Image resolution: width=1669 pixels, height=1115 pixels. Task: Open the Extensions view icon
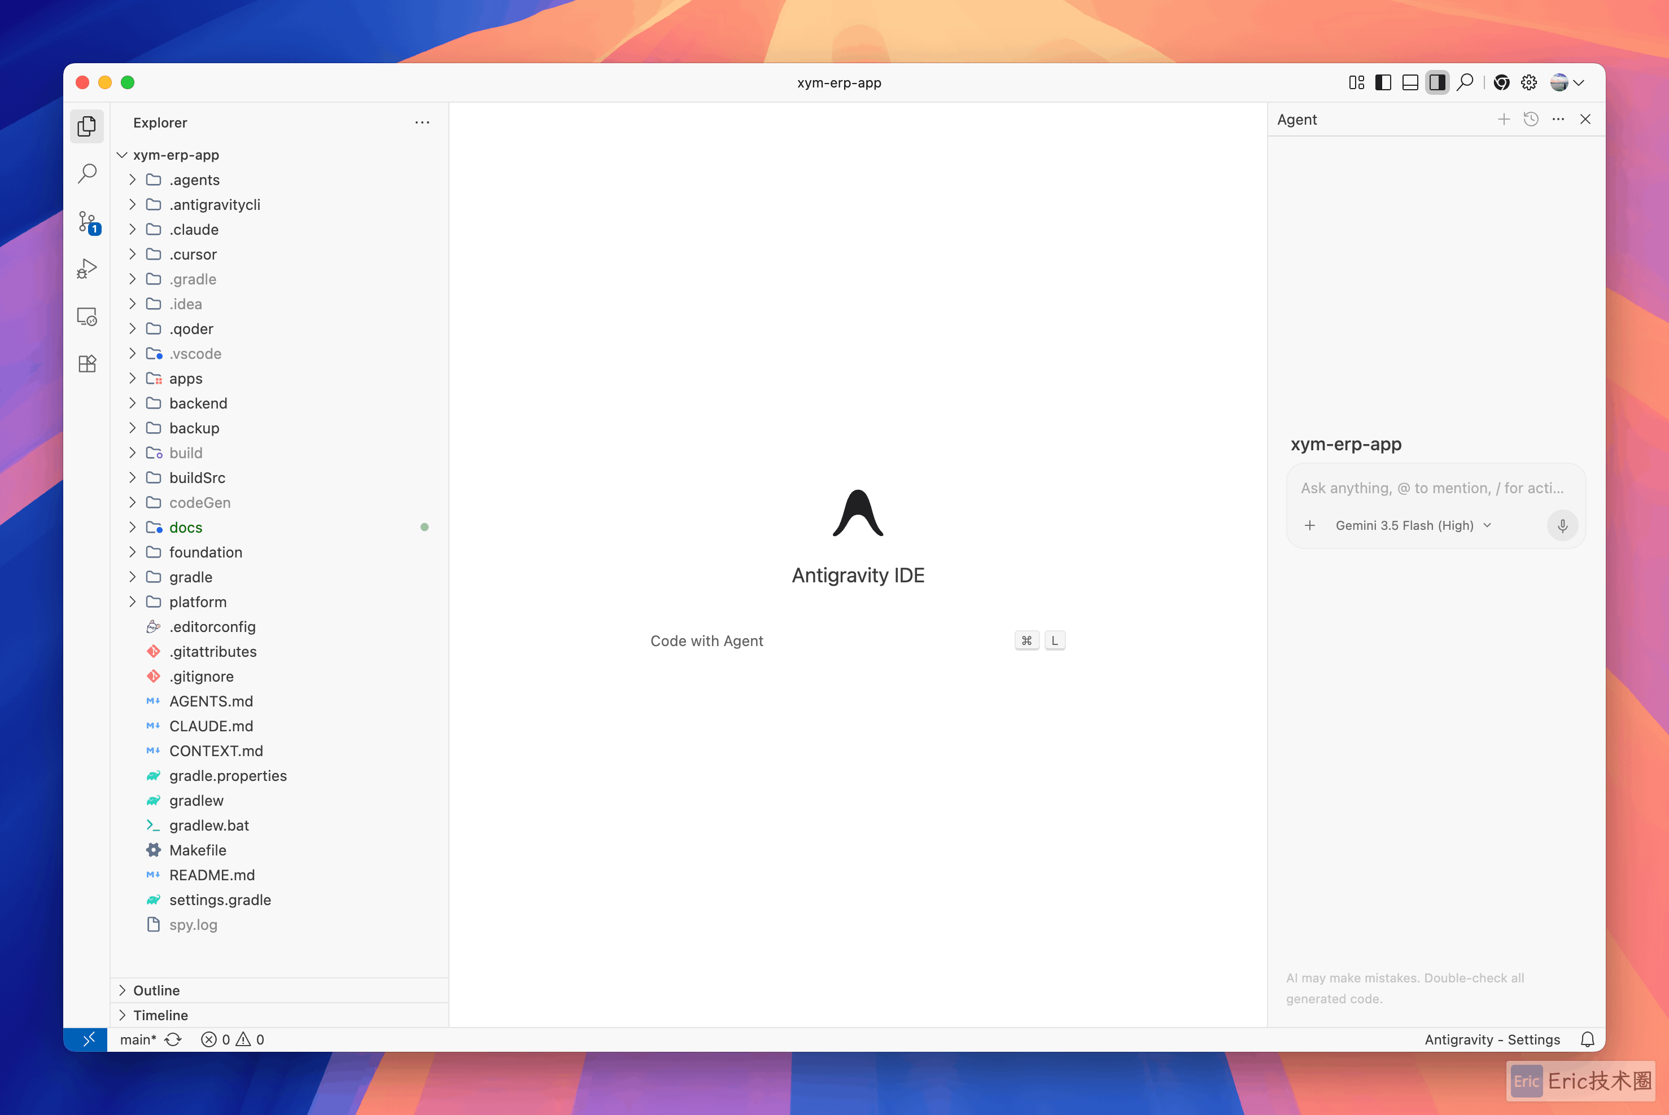[87, 364]
